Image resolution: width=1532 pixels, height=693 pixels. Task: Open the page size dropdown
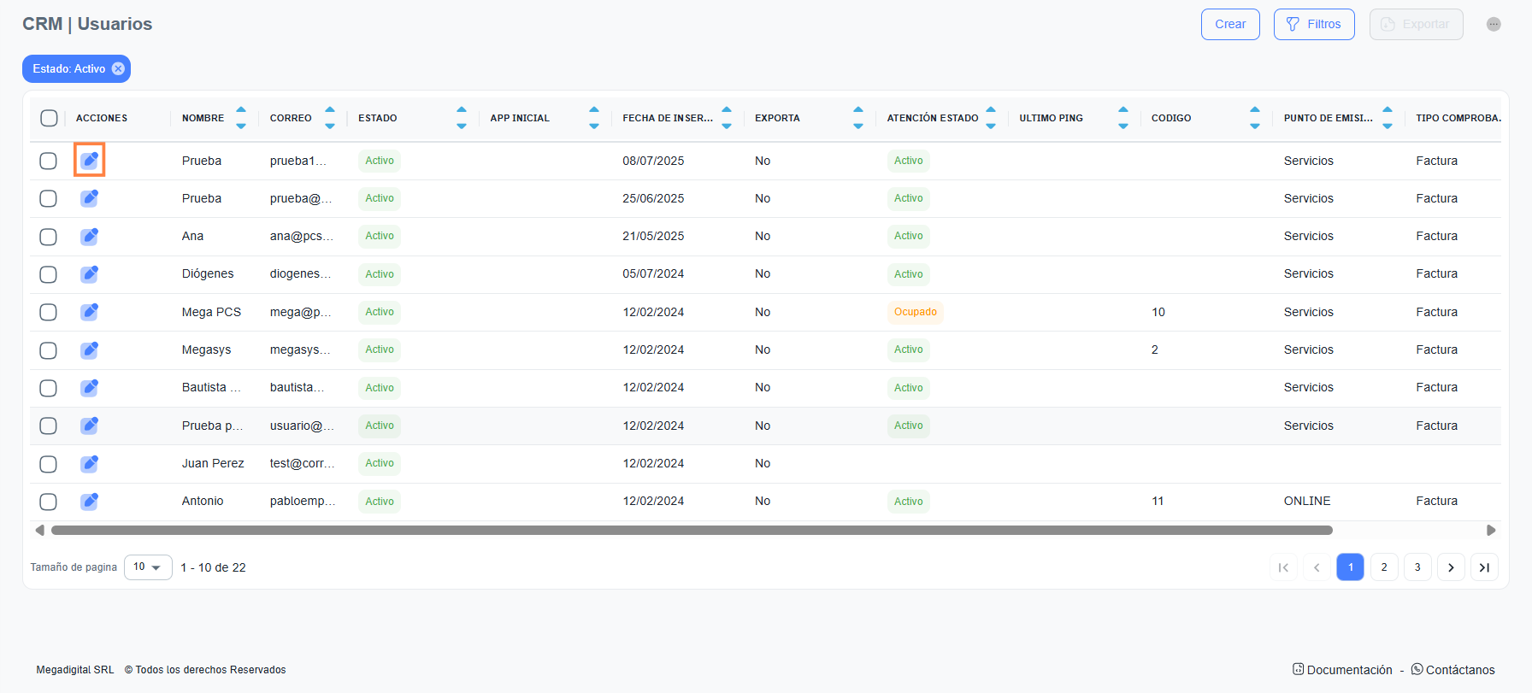click(x=148, y=567)
